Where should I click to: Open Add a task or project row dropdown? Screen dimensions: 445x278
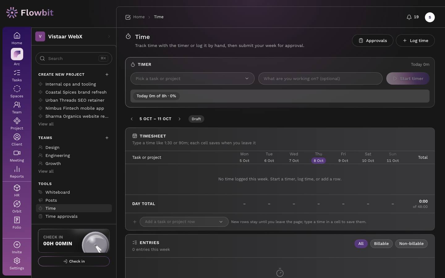point(184,222)
